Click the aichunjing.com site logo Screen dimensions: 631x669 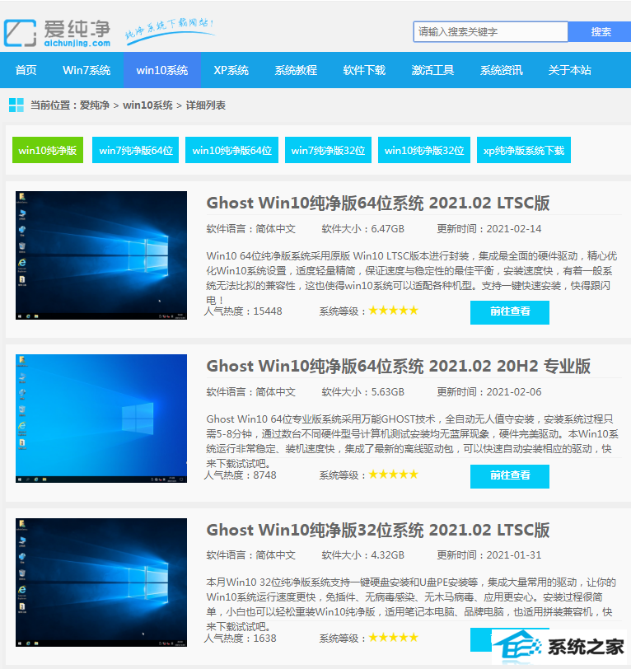(57, 33)
